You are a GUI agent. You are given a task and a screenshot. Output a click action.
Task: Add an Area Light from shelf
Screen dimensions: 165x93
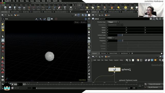pos(98,8)
